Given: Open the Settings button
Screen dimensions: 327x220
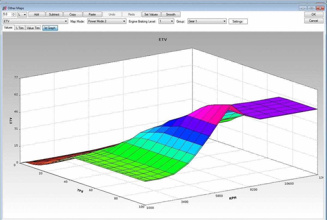Looking at the screenshot, I should pyautogui.click(x=238, y=21).
